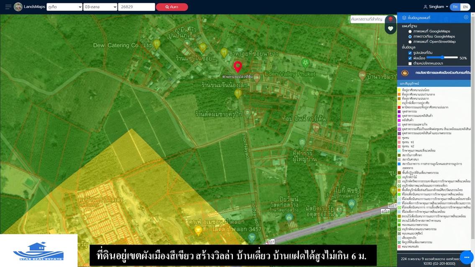Click the red commercial zone legend swatch
Screen dimensions: 475x267
pos(399,107)
